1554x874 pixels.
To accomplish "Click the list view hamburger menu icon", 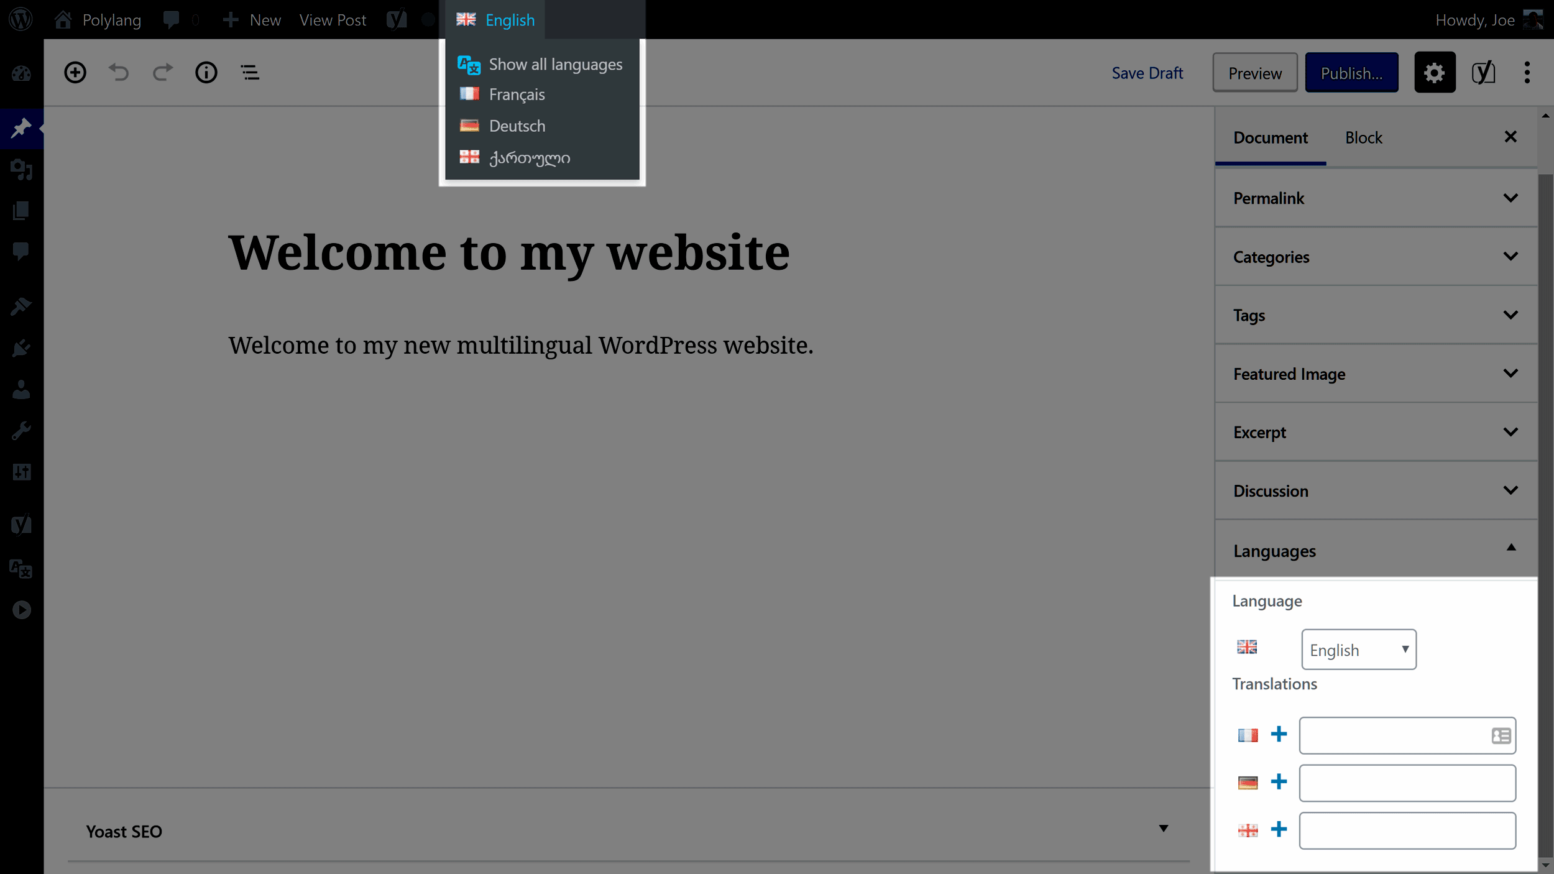I will 249,71.
